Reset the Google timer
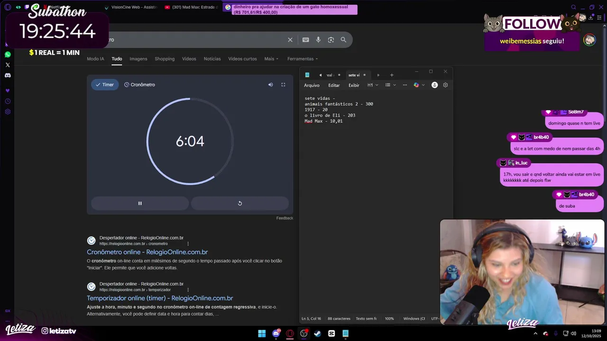This screenshot has height=341, width=607. click(x=239, y=203)
